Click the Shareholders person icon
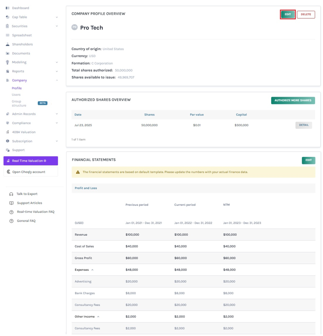The height and width of the screenshot is (336, 323). pos(8,44)
